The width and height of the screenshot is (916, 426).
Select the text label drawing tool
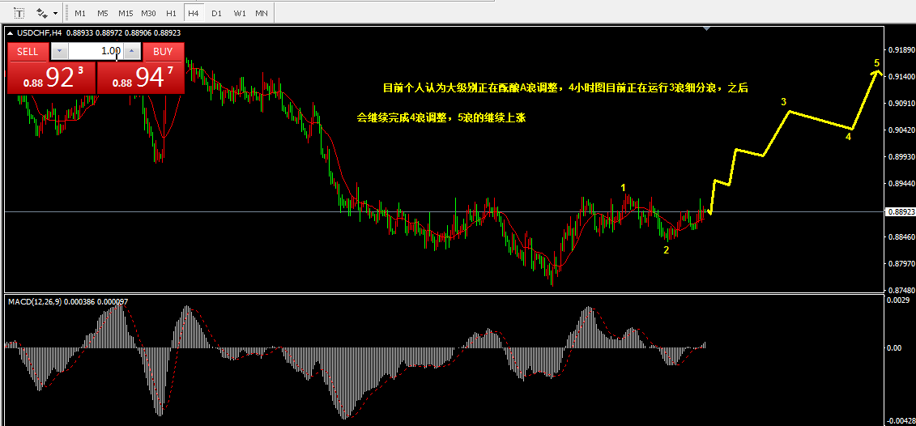pyautogui.click(x=20, y=12)
